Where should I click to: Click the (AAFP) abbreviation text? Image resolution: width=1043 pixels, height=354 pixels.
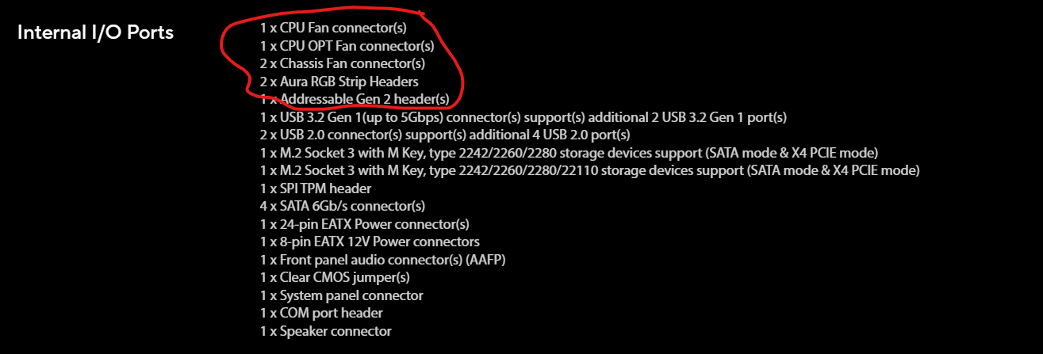click(x=487, y=260)
